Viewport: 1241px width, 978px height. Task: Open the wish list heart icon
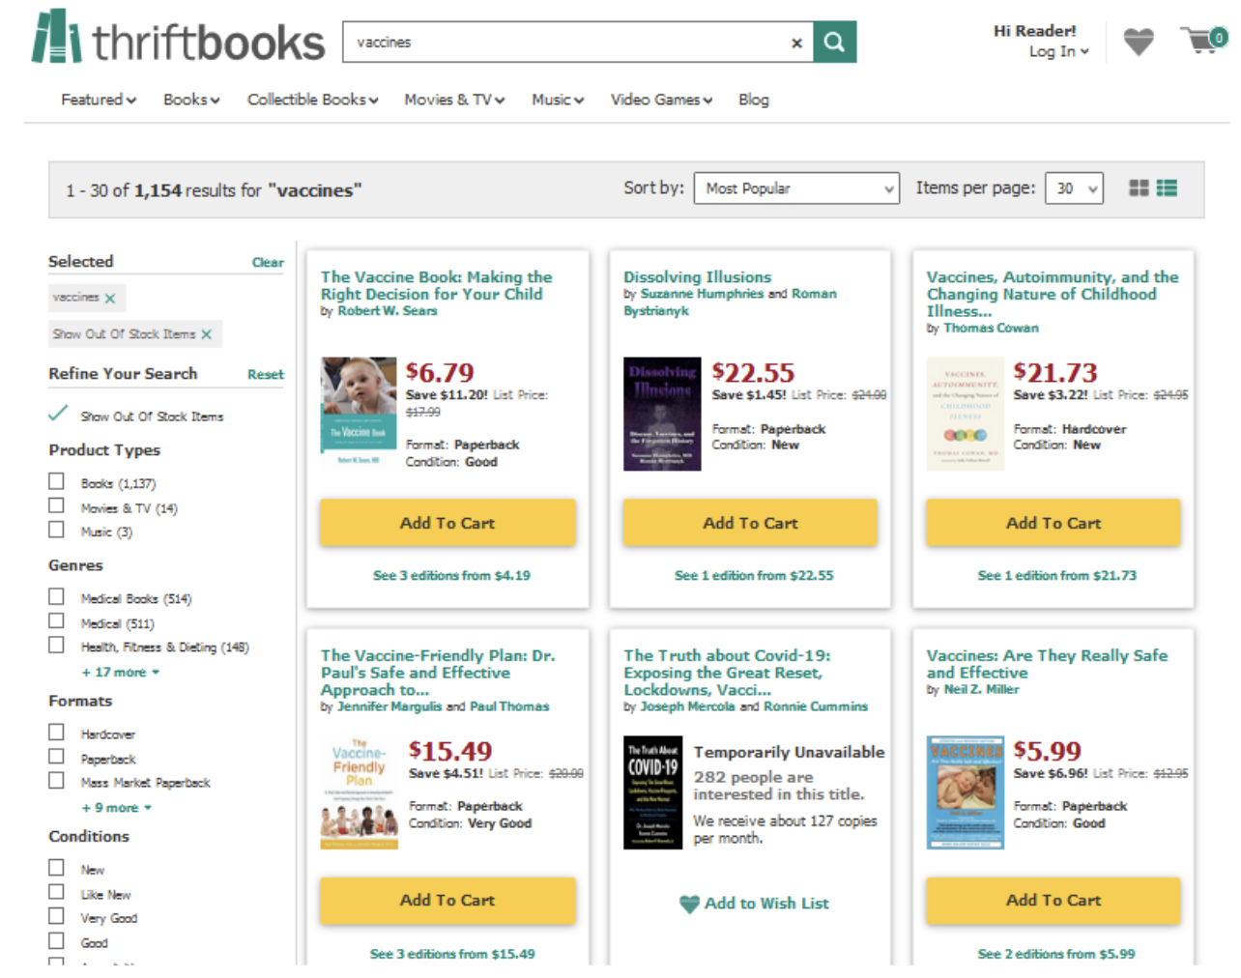1139,42
